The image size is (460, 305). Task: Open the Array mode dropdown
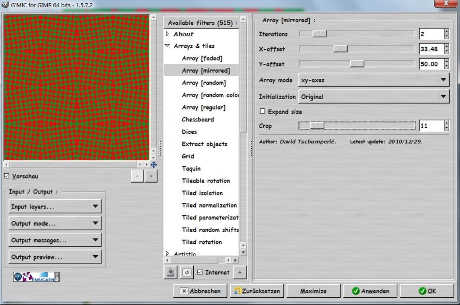[373, 80]
